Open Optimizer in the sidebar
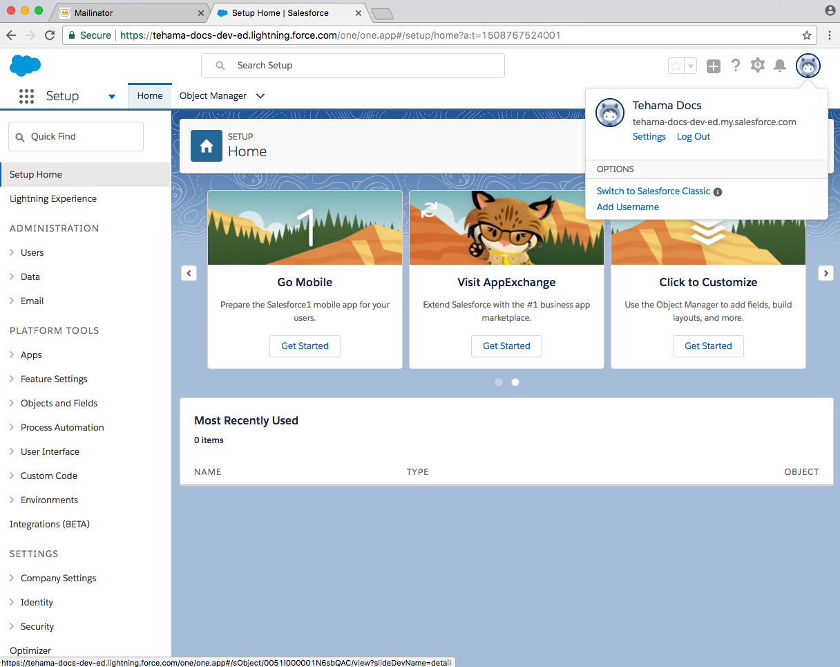 (x=30, y=650)
